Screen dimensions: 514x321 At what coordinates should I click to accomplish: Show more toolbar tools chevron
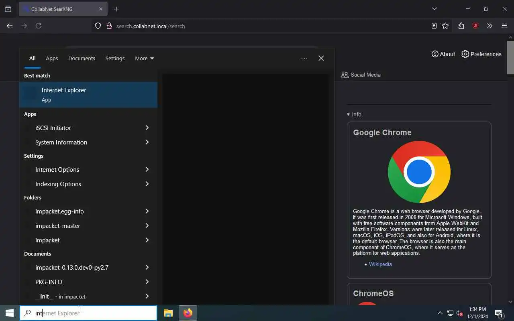[x=490, y=26]
